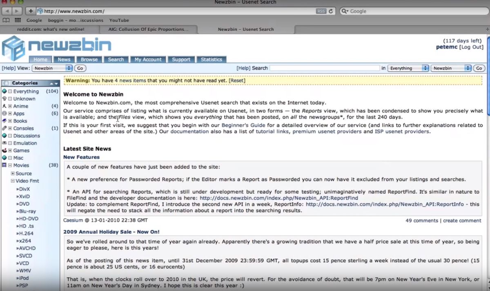Screen dimensions: 490x291
Task: Click the create comment link
Action: [462, 220]
